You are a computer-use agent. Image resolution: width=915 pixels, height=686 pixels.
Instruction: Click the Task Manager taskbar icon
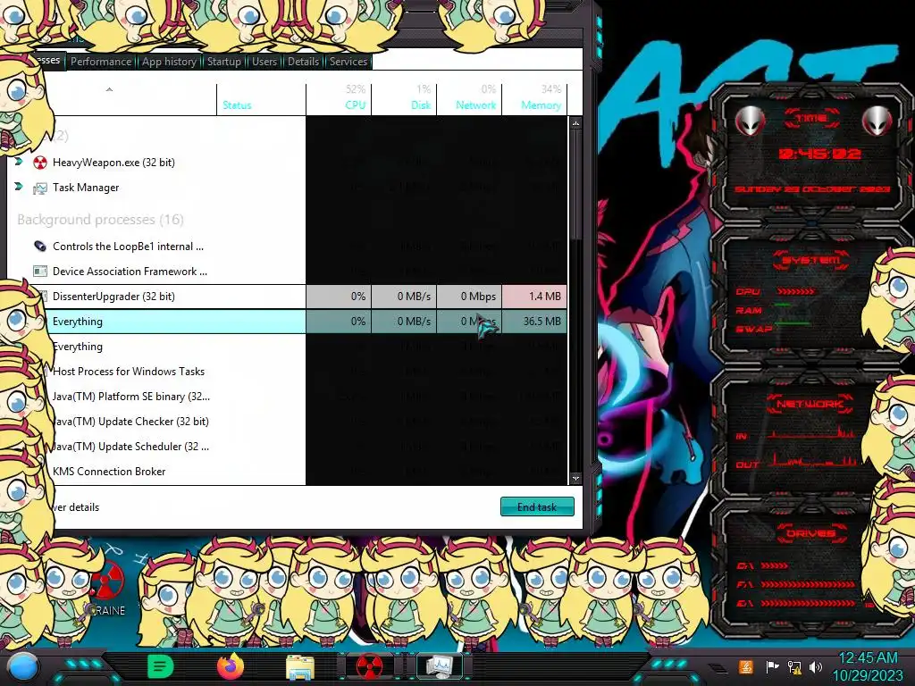pyautogui.click(x=439, y=666)
